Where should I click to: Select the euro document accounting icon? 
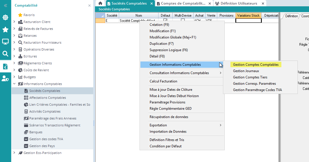pos(5,67)
